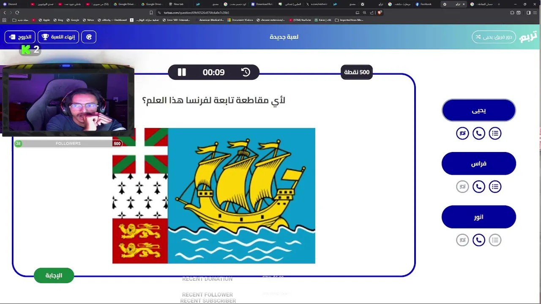Select team انور

(479, 217)
